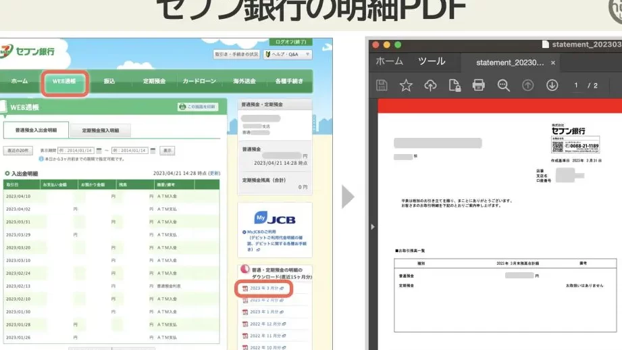Click お取扱いはありません in the PDF table
Screen dimensions: 622x350
(584, 286)
